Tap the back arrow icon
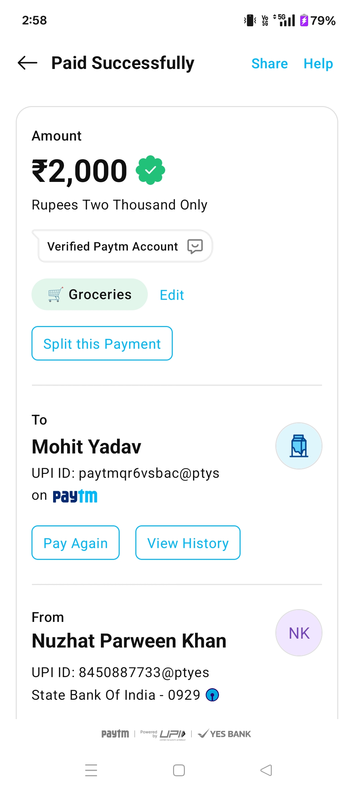The image size is (354, 792). [x=28, y=63]
